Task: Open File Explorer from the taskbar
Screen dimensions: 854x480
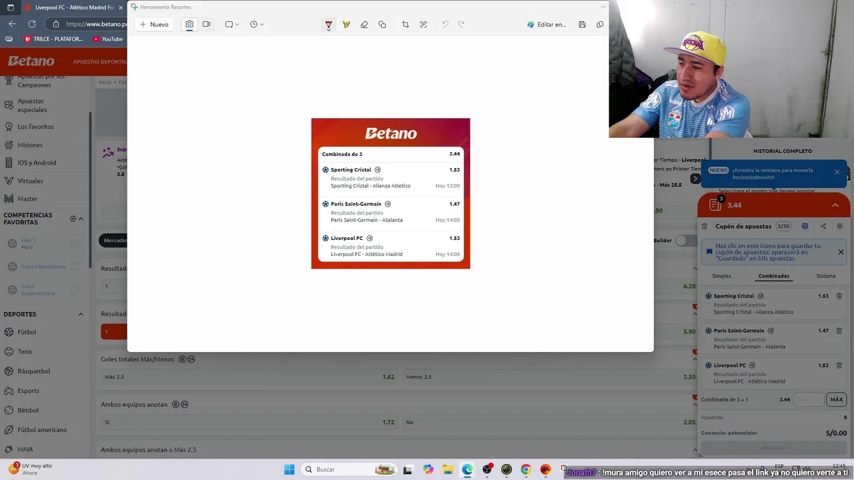Action: 448,469
